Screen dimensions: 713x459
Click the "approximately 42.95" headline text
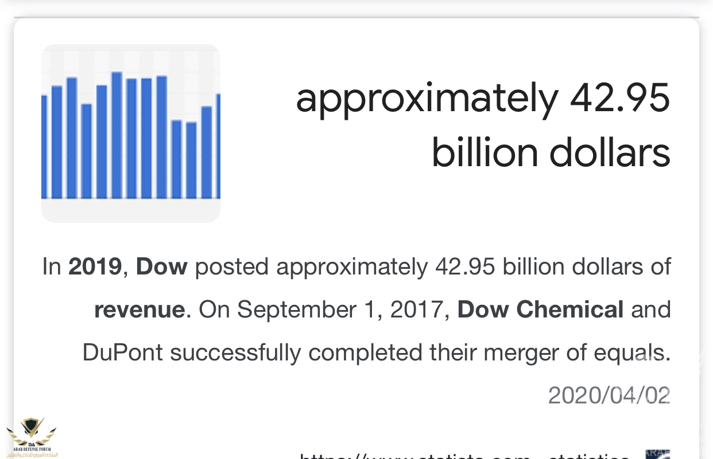click(482, 98)
